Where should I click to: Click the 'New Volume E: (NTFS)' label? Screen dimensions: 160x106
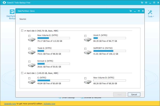(48, 35)
